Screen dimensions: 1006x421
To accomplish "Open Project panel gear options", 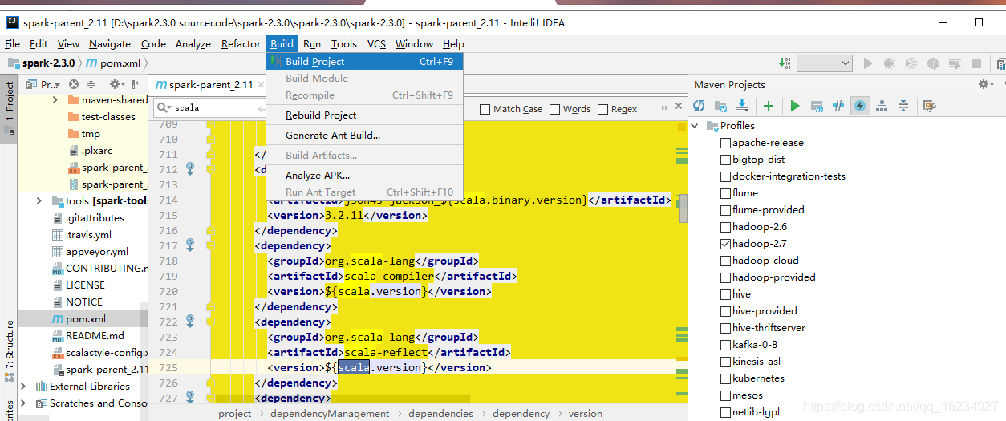I will tap(116, 84).
